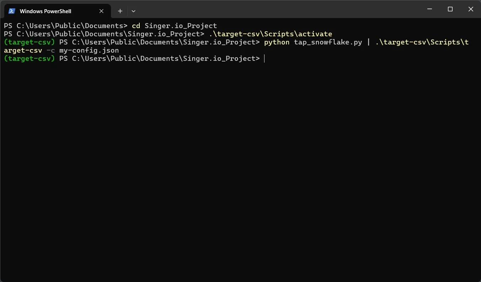Minimize the terminal window
The width and height of the screenshot is (481, 282).
pos(430,9)
